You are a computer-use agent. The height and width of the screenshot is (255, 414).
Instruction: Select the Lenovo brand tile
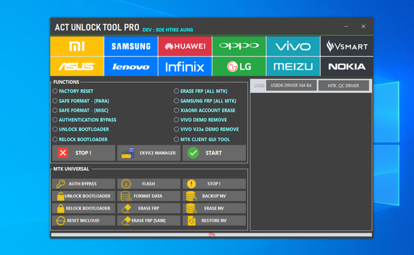[x=131, y=66]
